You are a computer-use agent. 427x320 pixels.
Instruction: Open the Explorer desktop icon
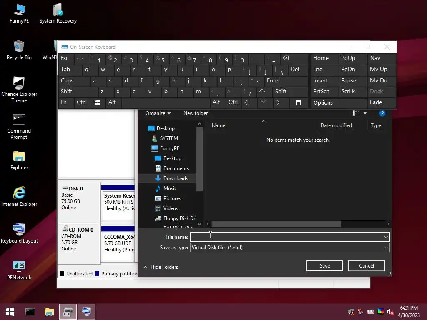[19, 160]
